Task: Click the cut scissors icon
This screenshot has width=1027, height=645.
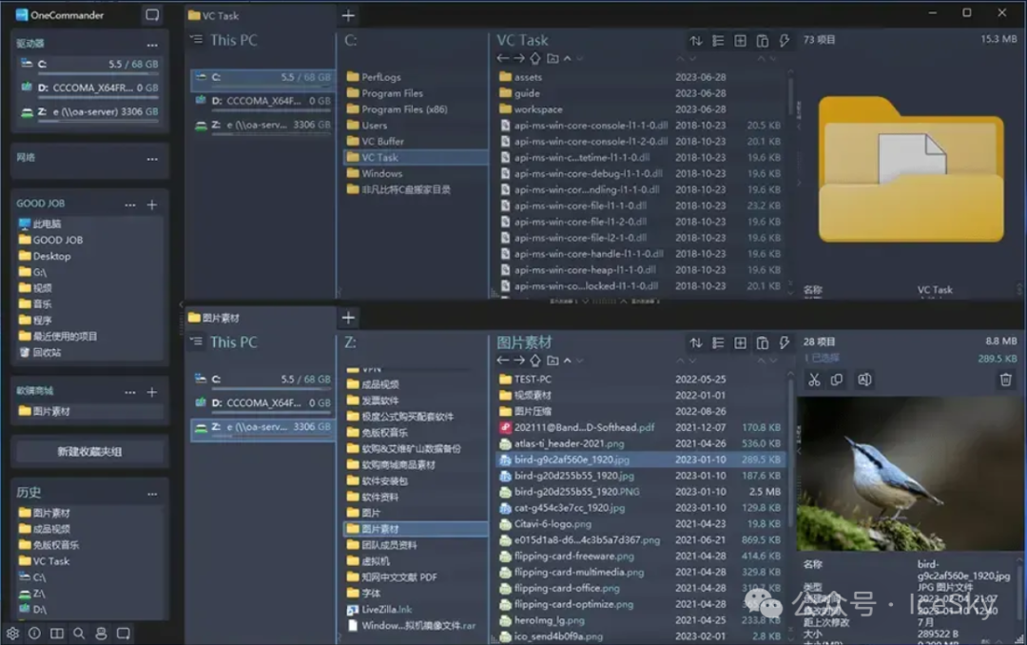Action: [x=813, y=380]
